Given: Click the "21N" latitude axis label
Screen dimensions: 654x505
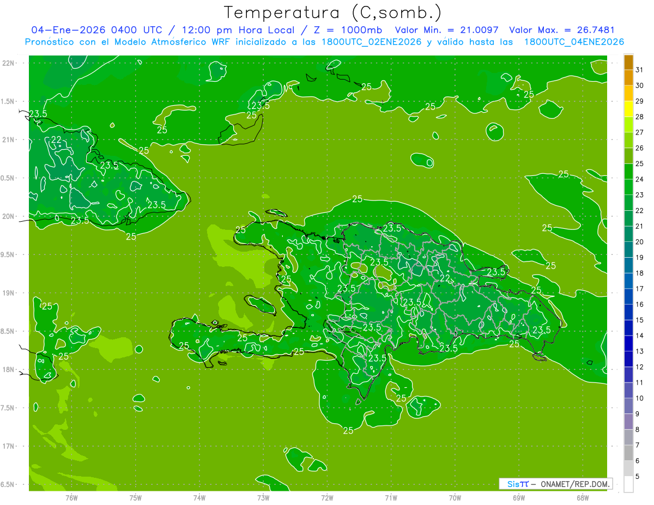Looking at the screenshot, I should click(x=9, y=140).
